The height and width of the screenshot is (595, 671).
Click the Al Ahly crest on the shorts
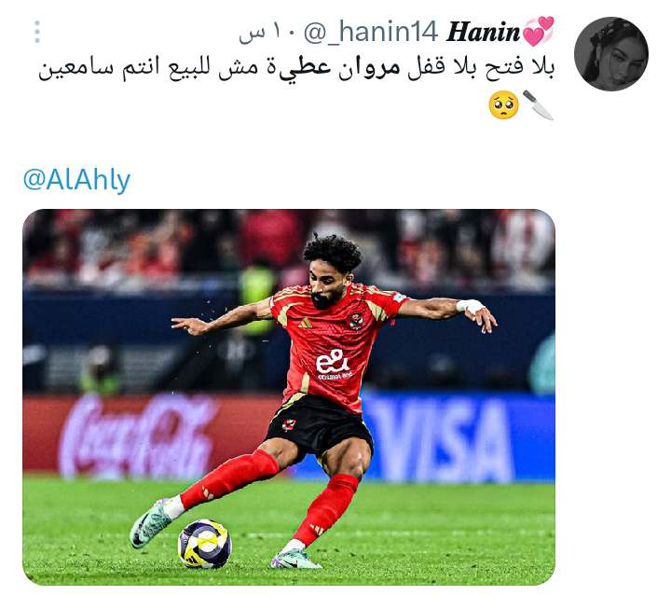289,424
